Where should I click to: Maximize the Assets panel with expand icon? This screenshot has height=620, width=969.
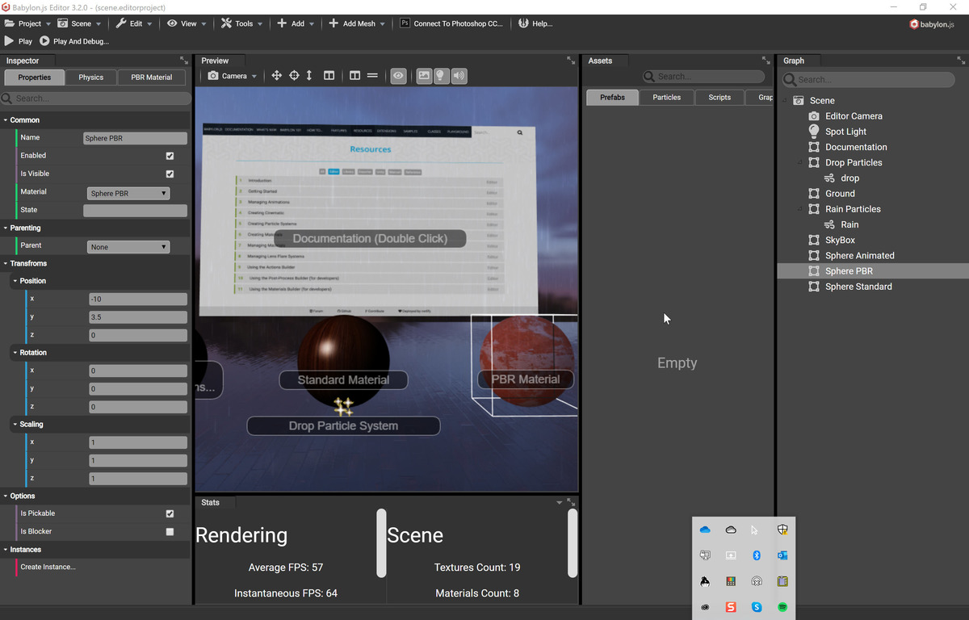point(766,61)
